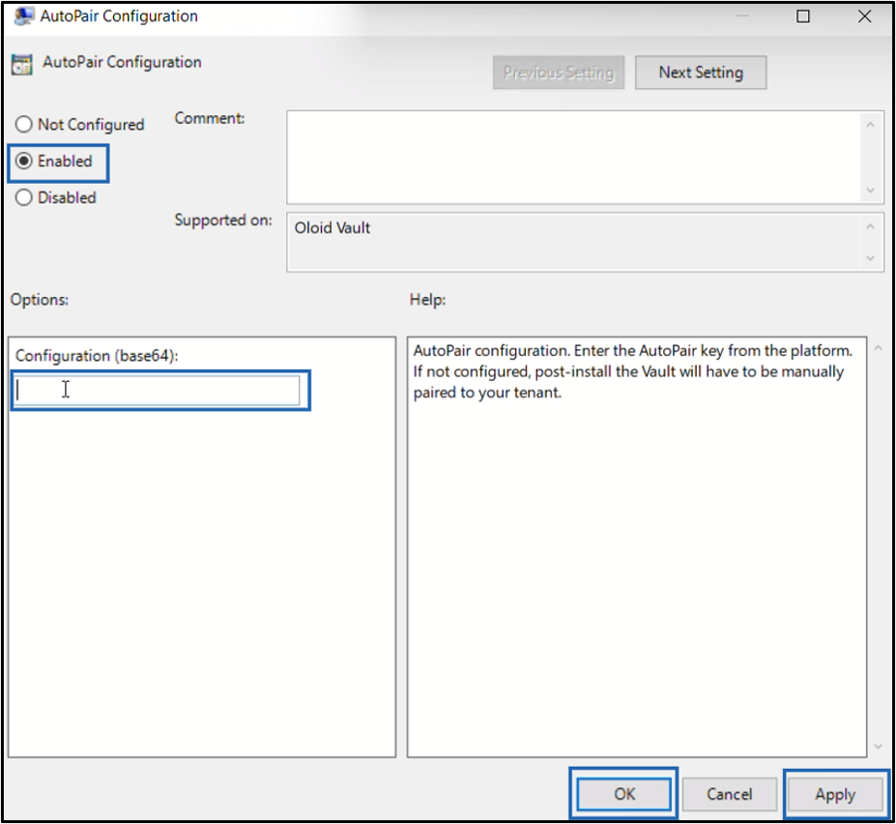Click the Supported on scroll-down arrow
The width and height of the screenshot is (896, 824).
pos(870,258)
